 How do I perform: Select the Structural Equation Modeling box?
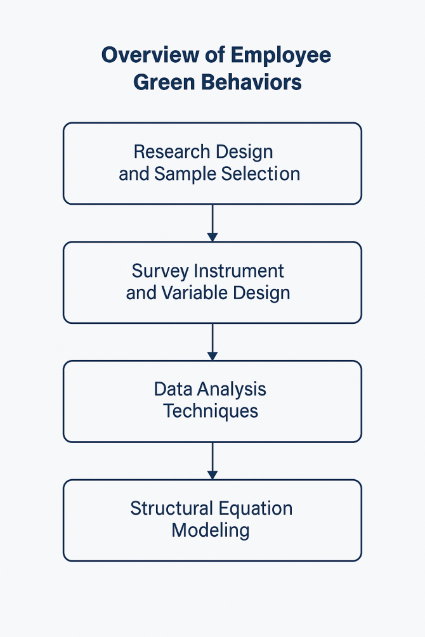[213, 520]
